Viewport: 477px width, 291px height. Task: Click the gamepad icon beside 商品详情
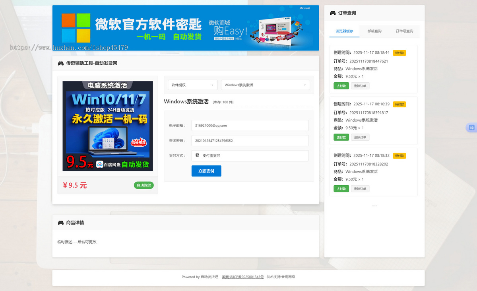[61, 223]
